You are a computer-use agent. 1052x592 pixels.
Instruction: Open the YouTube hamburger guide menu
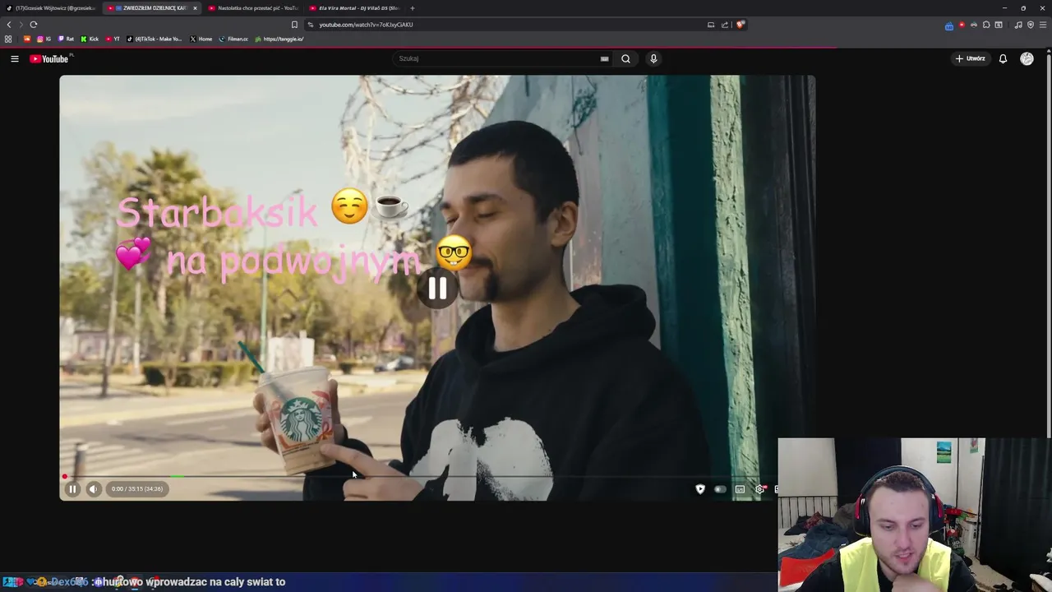point(15,58)
